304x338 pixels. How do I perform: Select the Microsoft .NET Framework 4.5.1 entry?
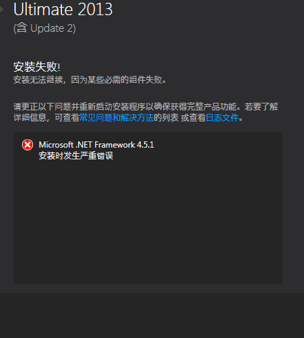[x=97, y=145]
